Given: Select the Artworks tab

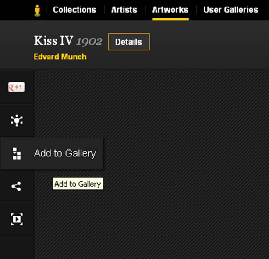Looking at the screenshot, I should [x=170, y=10].
